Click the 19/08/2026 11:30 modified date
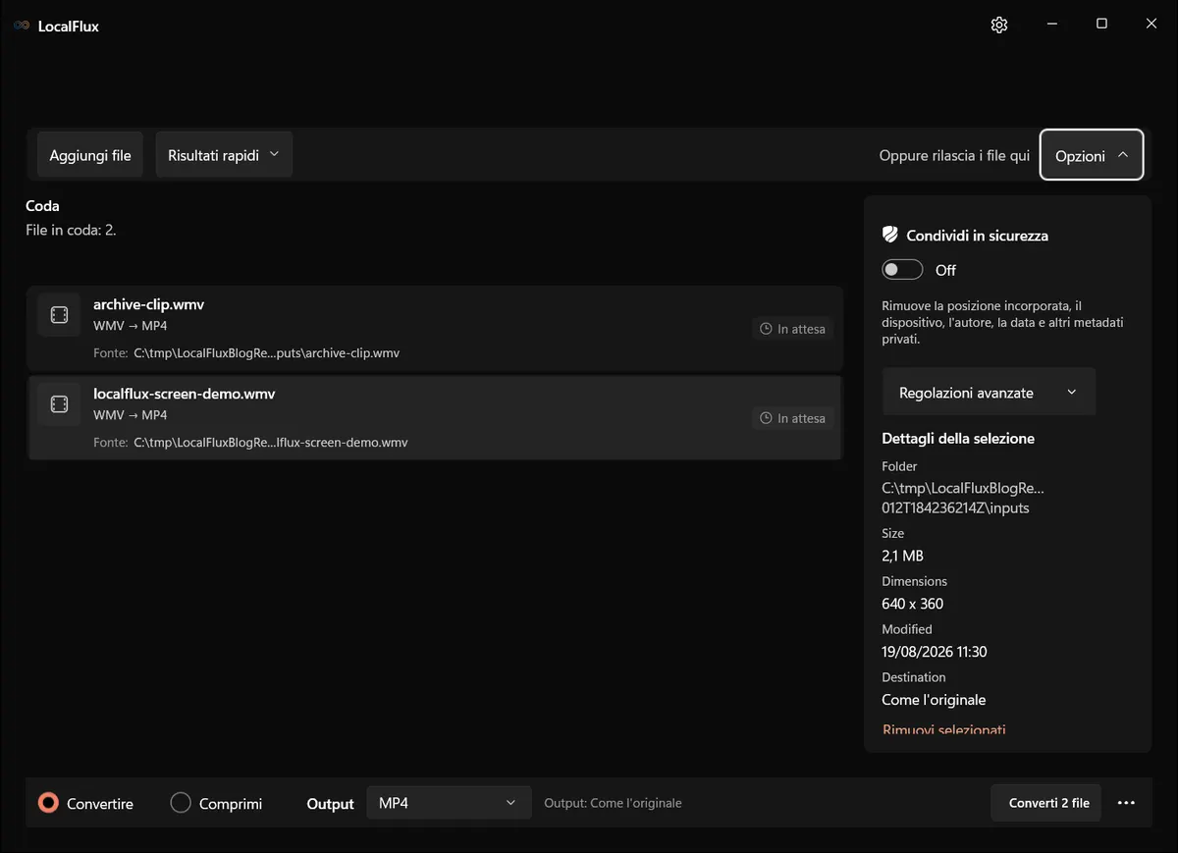The image size is (1178, 853). click(935, 652)
